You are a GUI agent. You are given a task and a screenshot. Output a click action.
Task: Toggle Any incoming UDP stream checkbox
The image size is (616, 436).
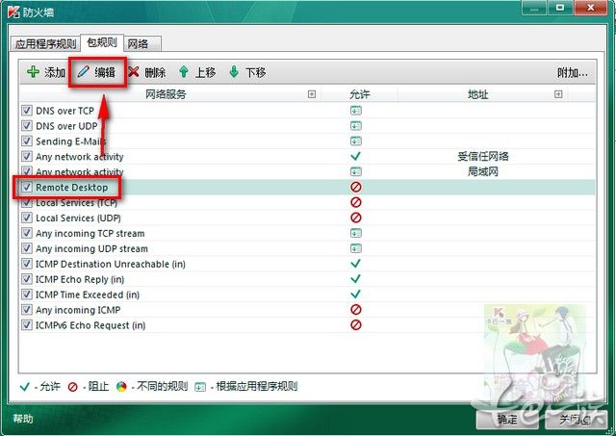[x=27, y=248]
